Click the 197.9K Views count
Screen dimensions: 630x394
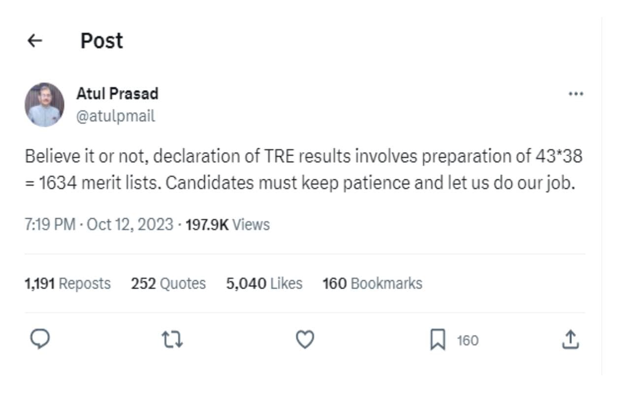[227, 225]
